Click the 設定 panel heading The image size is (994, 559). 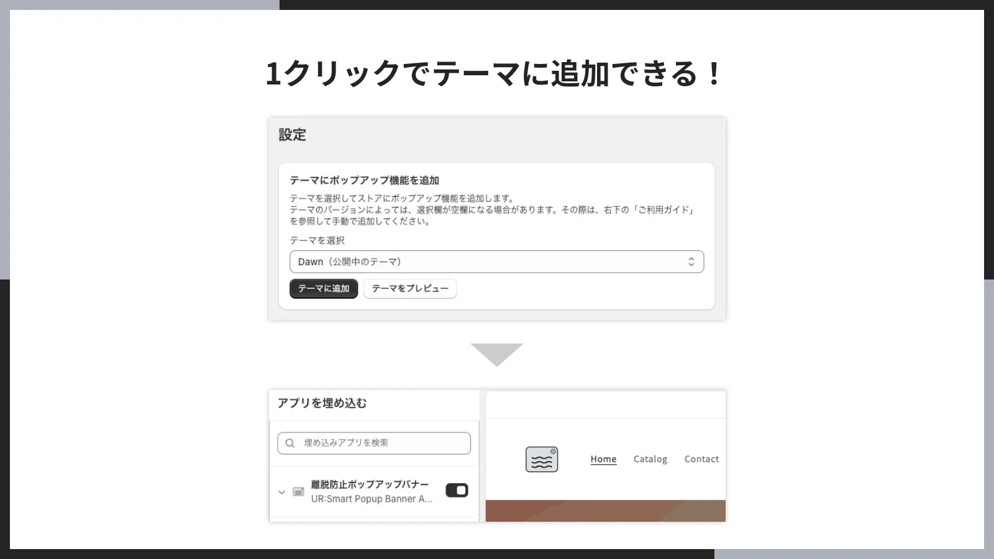292,135
